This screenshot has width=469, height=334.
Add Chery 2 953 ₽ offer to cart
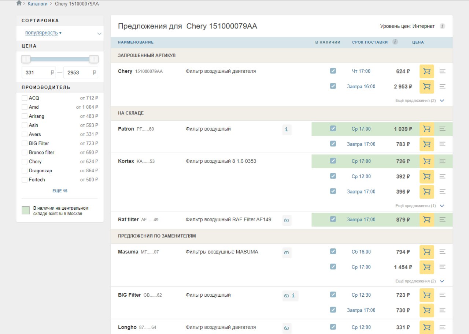click(x=426, y=87)
